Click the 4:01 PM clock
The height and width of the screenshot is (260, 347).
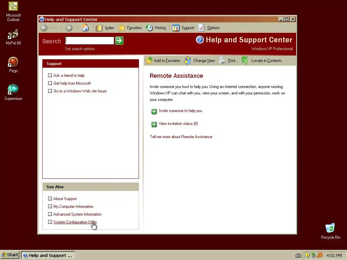pyautogui.click(x=334, y=255)
